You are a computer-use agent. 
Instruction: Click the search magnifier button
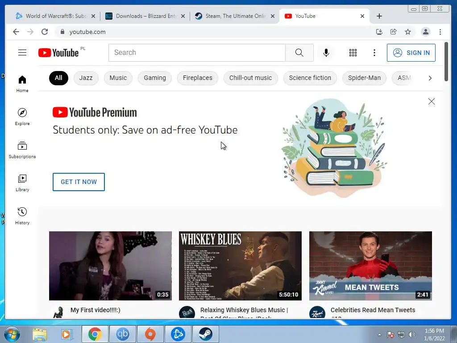pyautogui.click(x=299, y=53)
